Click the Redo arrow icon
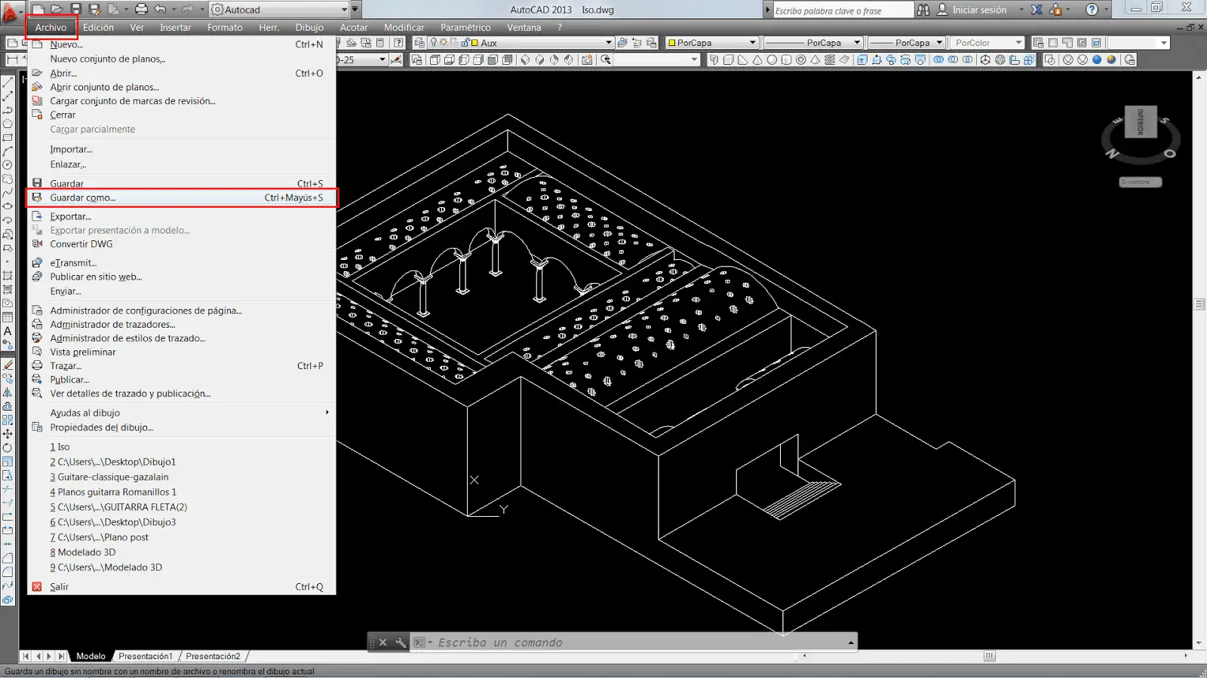1207x678 pixels. click(x=188, y=9)
